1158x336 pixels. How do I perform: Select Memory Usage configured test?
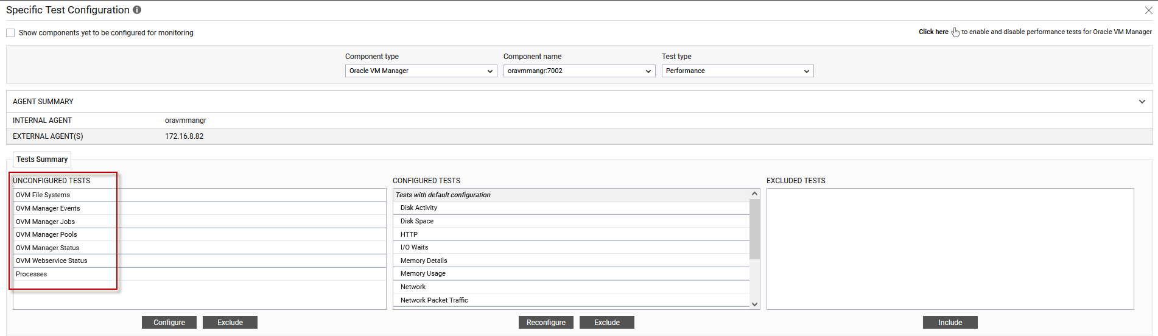click(571, 273)
